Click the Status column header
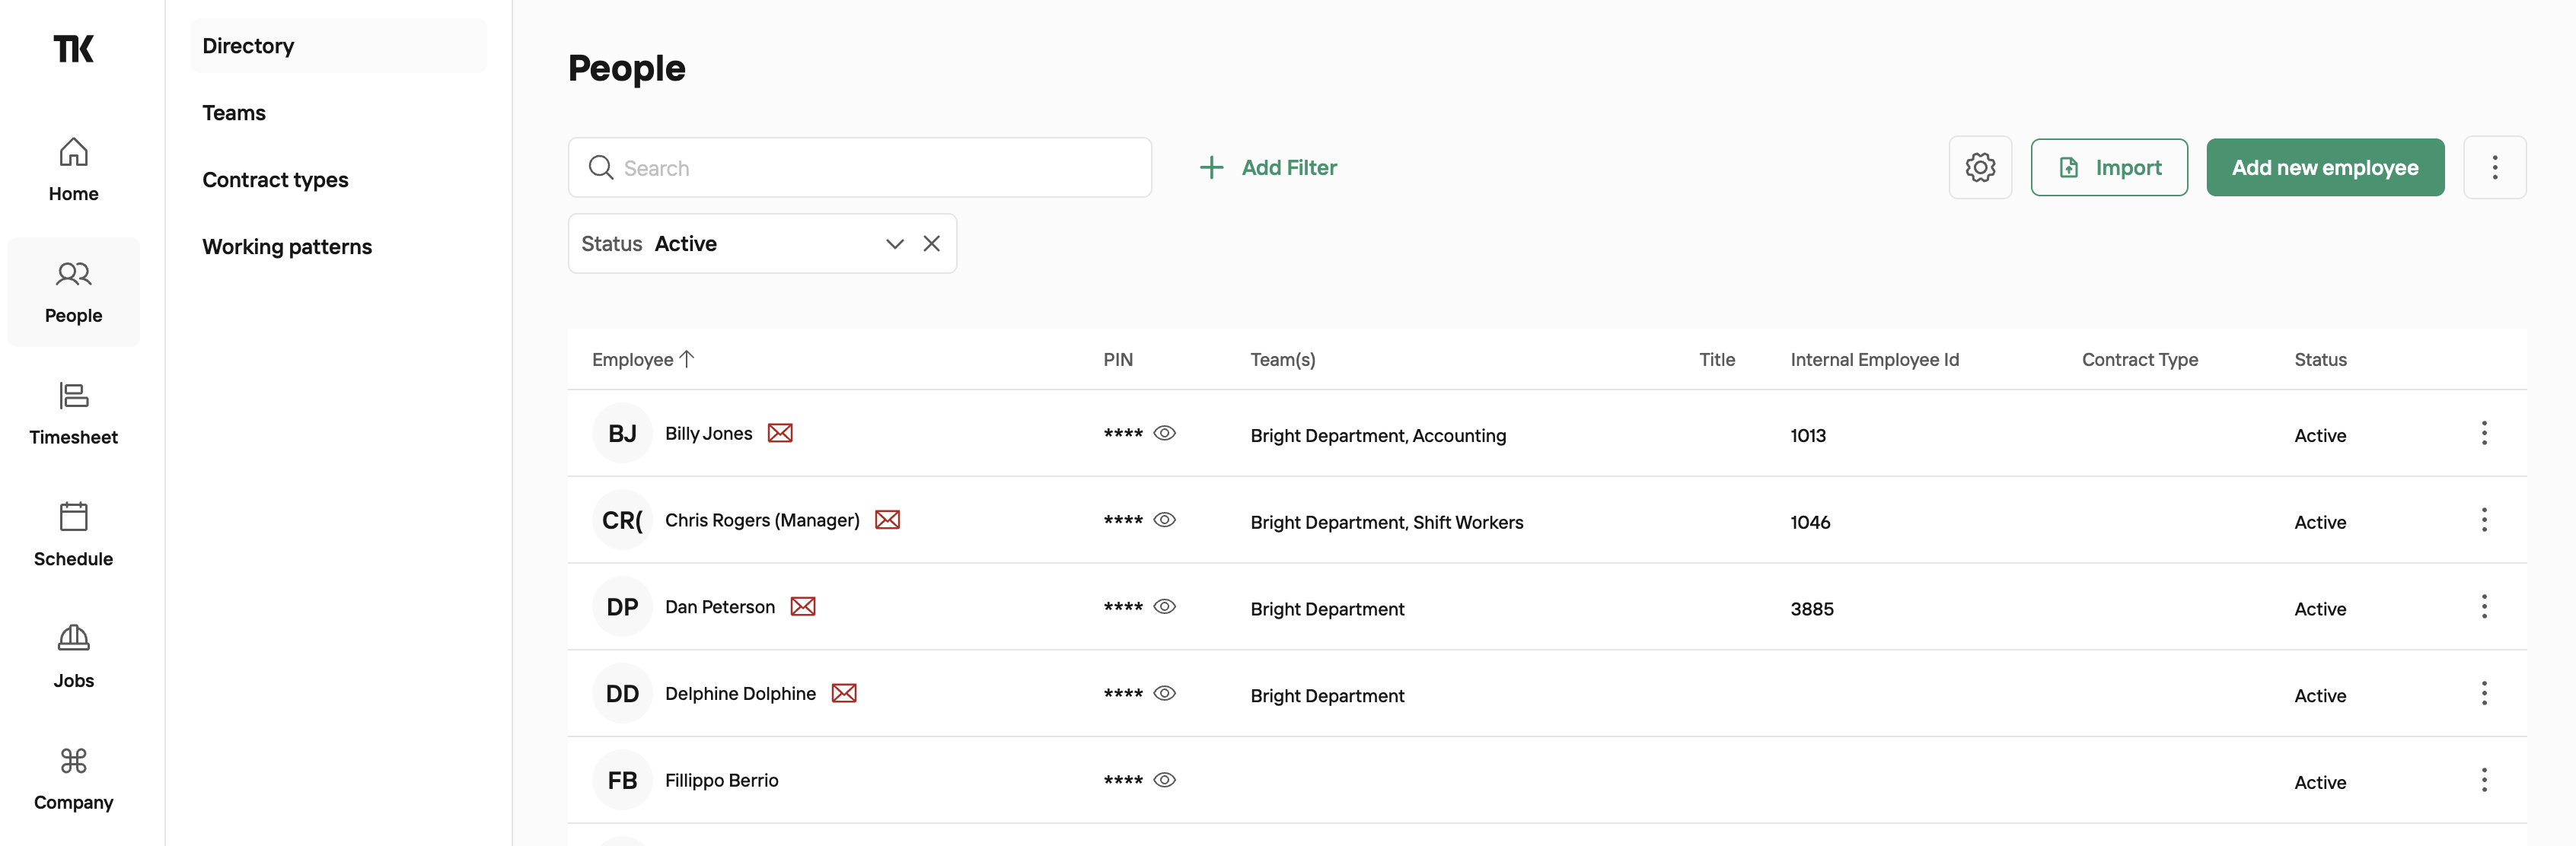Viewport: 2576px width, 846px height. tap(2320, 359)
